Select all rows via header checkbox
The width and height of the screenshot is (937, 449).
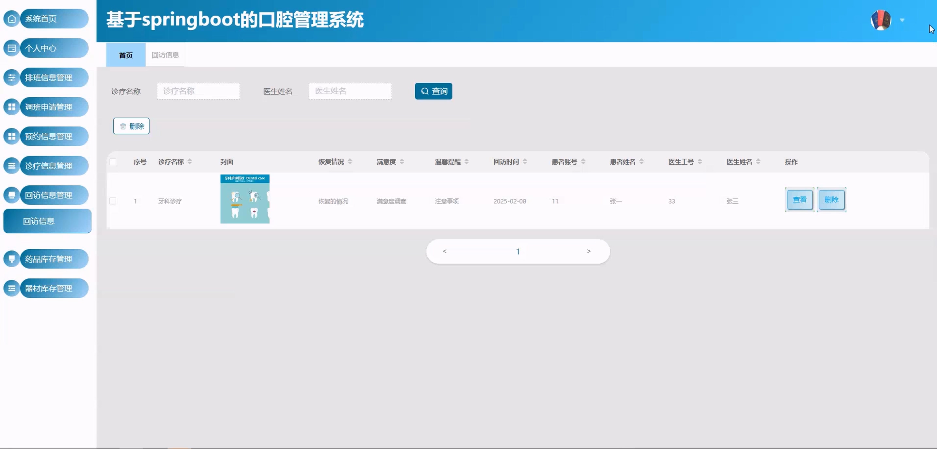pyautogui.click(x=113, y=162)
